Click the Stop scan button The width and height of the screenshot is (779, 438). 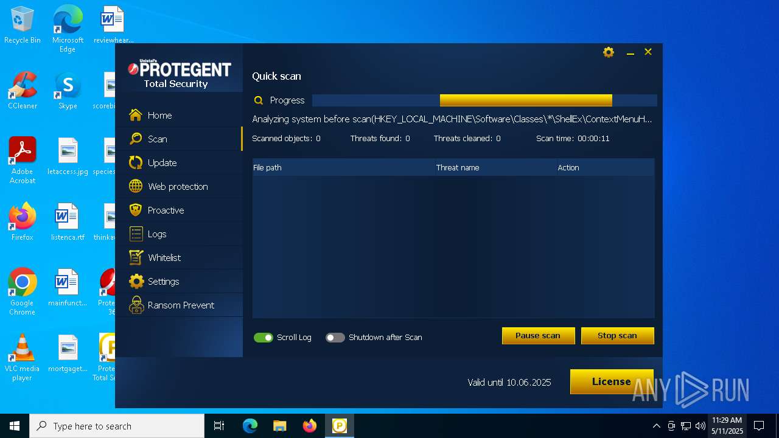(x=617, y=336)
